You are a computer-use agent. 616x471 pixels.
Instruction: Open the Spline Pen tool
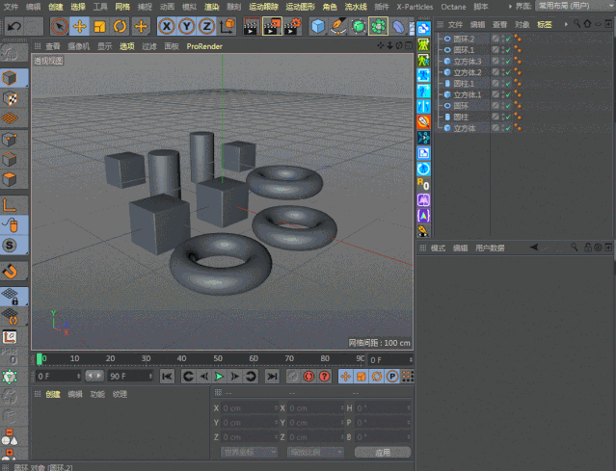tap(338, 27)
